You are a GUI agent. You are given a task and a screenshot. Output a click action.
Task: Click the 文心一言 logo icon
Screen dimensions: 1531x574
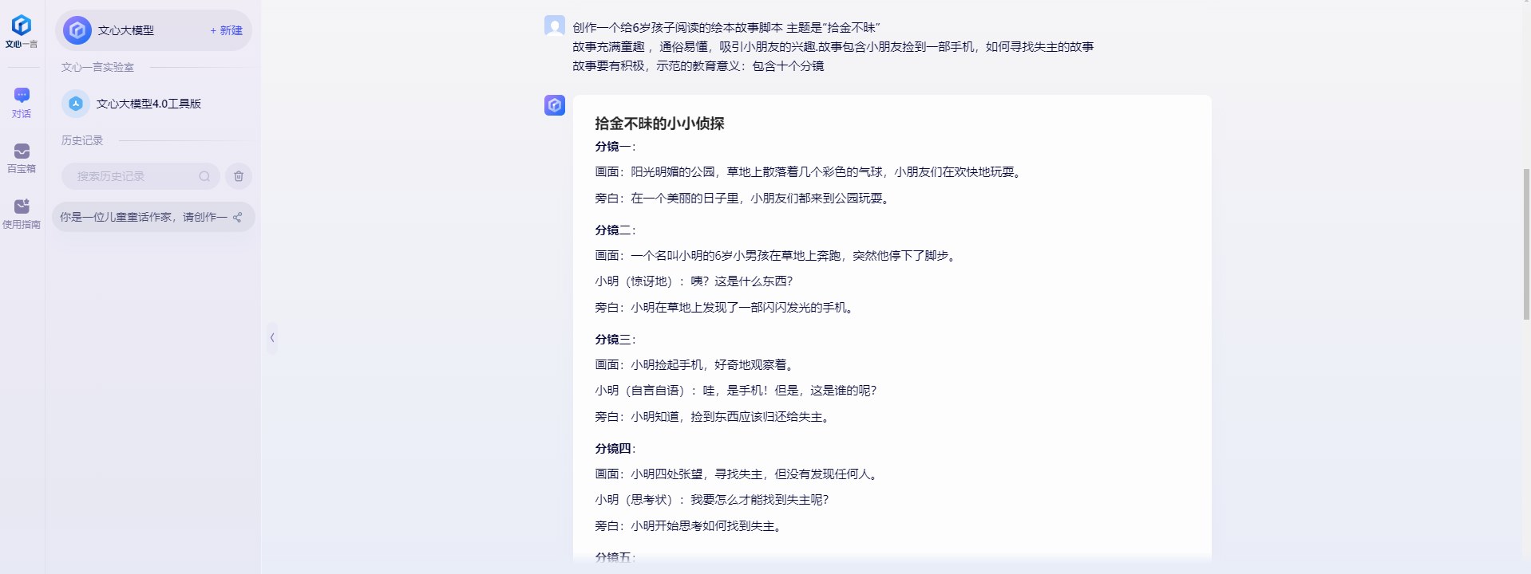pyautogui.click(x=22, y=31)
